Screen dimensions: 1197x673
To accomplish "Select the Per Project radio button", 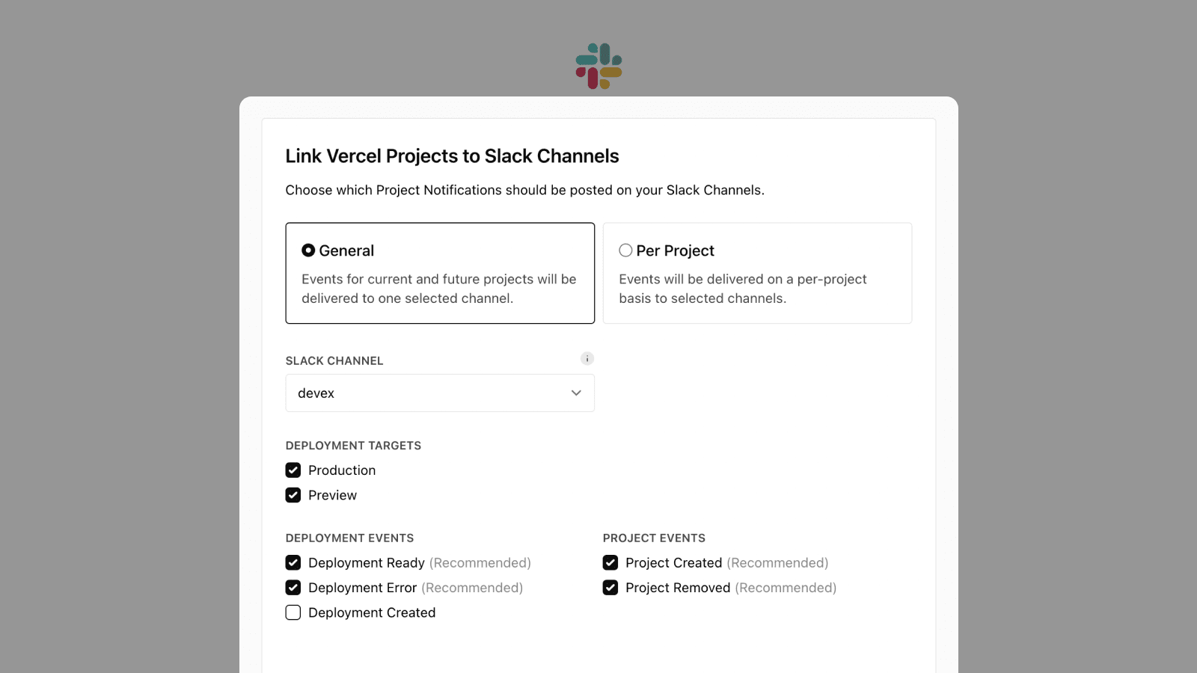I will (625, 251).
